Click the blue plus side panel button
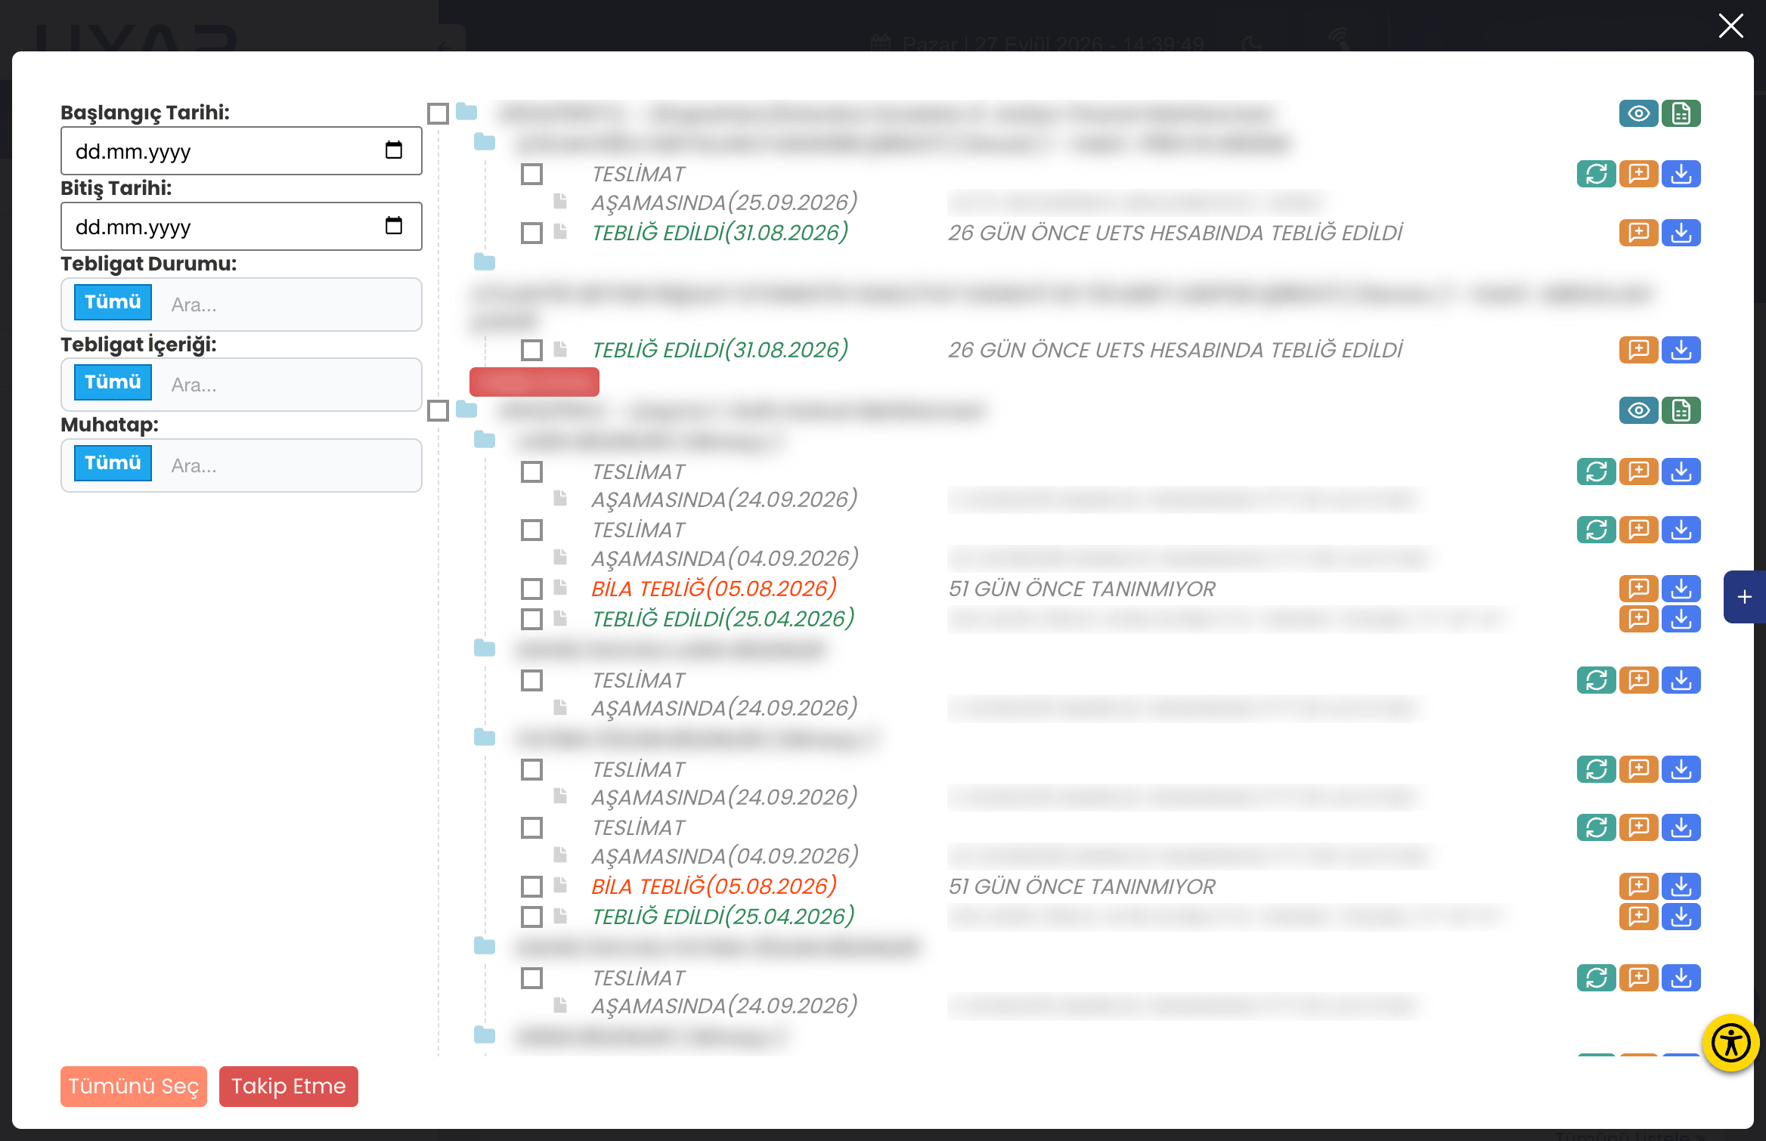The height and width of the screenshot is (1141, 1766). [1744, 597]
